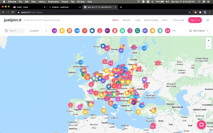
Task: Open the Bookmarks menu in menu bar
Action: (x=54, y=2)
